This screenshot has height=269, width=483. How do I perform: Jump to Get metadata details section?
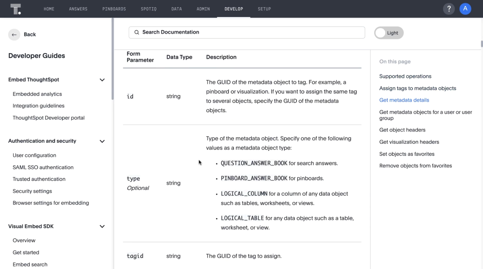click(x=404, y=100)
